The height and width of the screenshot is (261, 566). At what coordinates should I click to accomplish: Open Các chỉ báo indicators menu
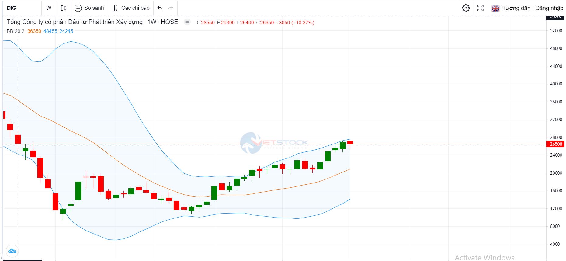point(131,8)
